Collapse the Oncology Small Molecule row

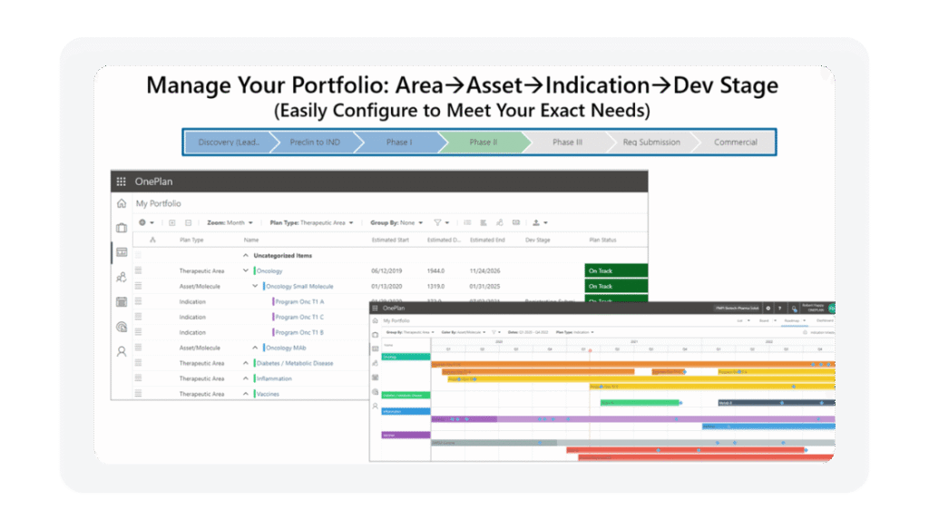click(x=255, y=287)
